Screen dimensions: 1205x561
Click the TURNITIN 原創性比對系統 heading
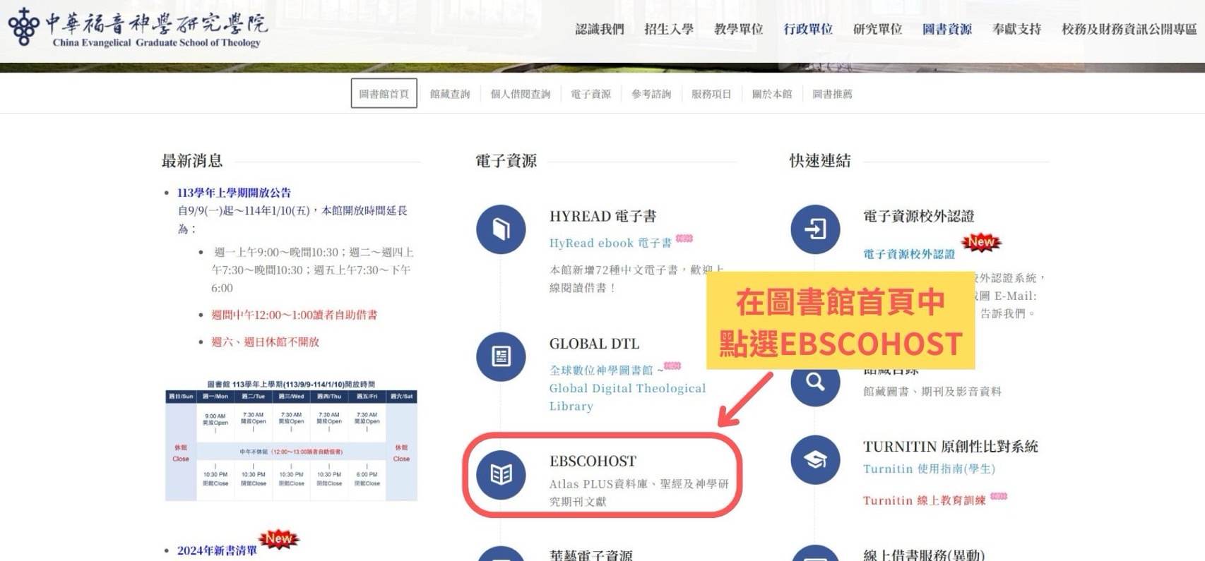click(950, 446)
